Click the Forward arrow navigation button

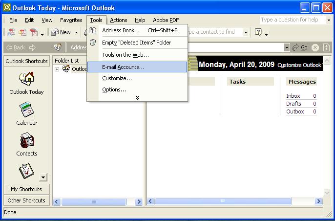32,47
